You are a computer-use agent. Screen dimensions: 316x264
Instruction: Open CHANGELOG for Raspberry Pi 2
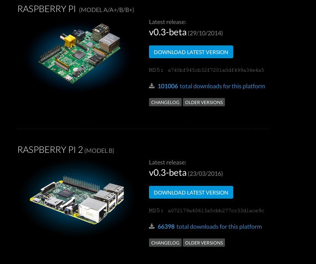click(x=165, y=243)
